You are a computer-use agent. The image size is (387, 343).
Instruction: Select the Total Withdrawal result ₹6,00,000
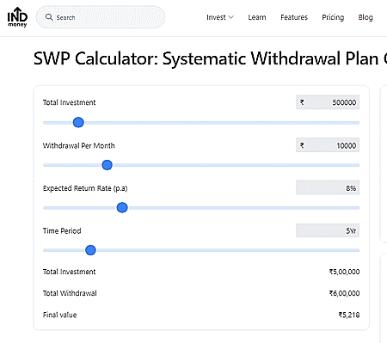click(x=344, y=293)
